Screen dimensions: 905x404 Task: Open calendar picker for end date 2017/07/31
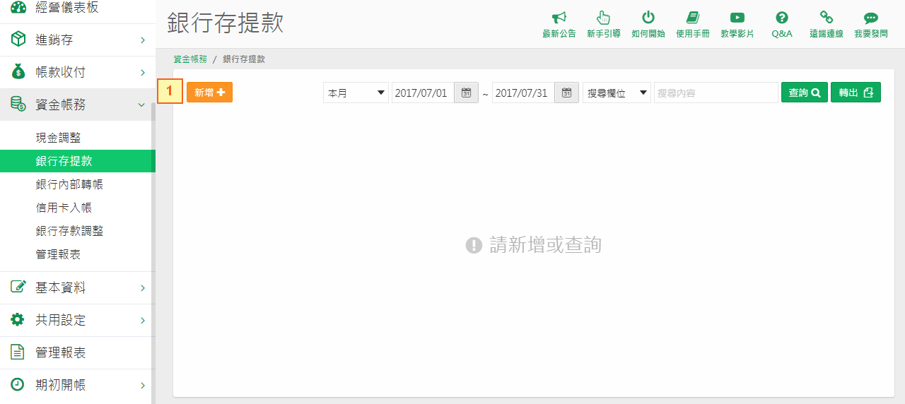[566, 93]
